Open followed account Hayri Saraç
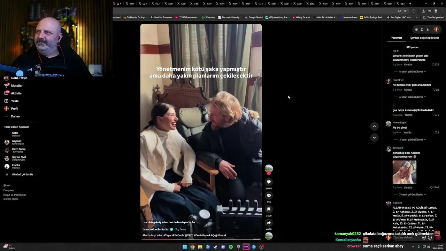This screenshot has height=251, width=446. [x=15, y=150]
